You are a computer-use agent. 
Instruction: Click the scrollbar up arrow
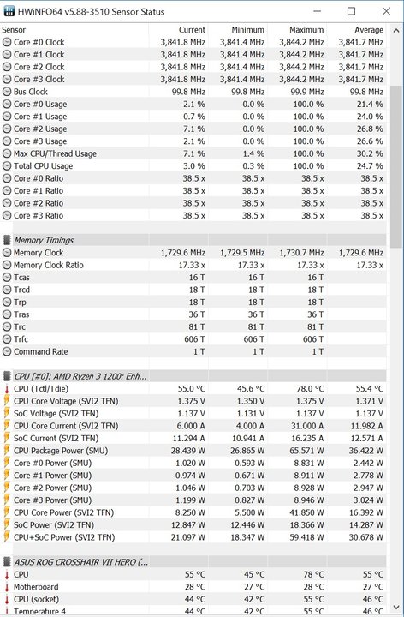point(396,30)
